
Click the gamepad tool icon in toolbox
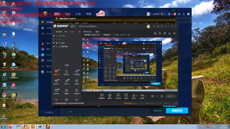(x=76, y=100)
